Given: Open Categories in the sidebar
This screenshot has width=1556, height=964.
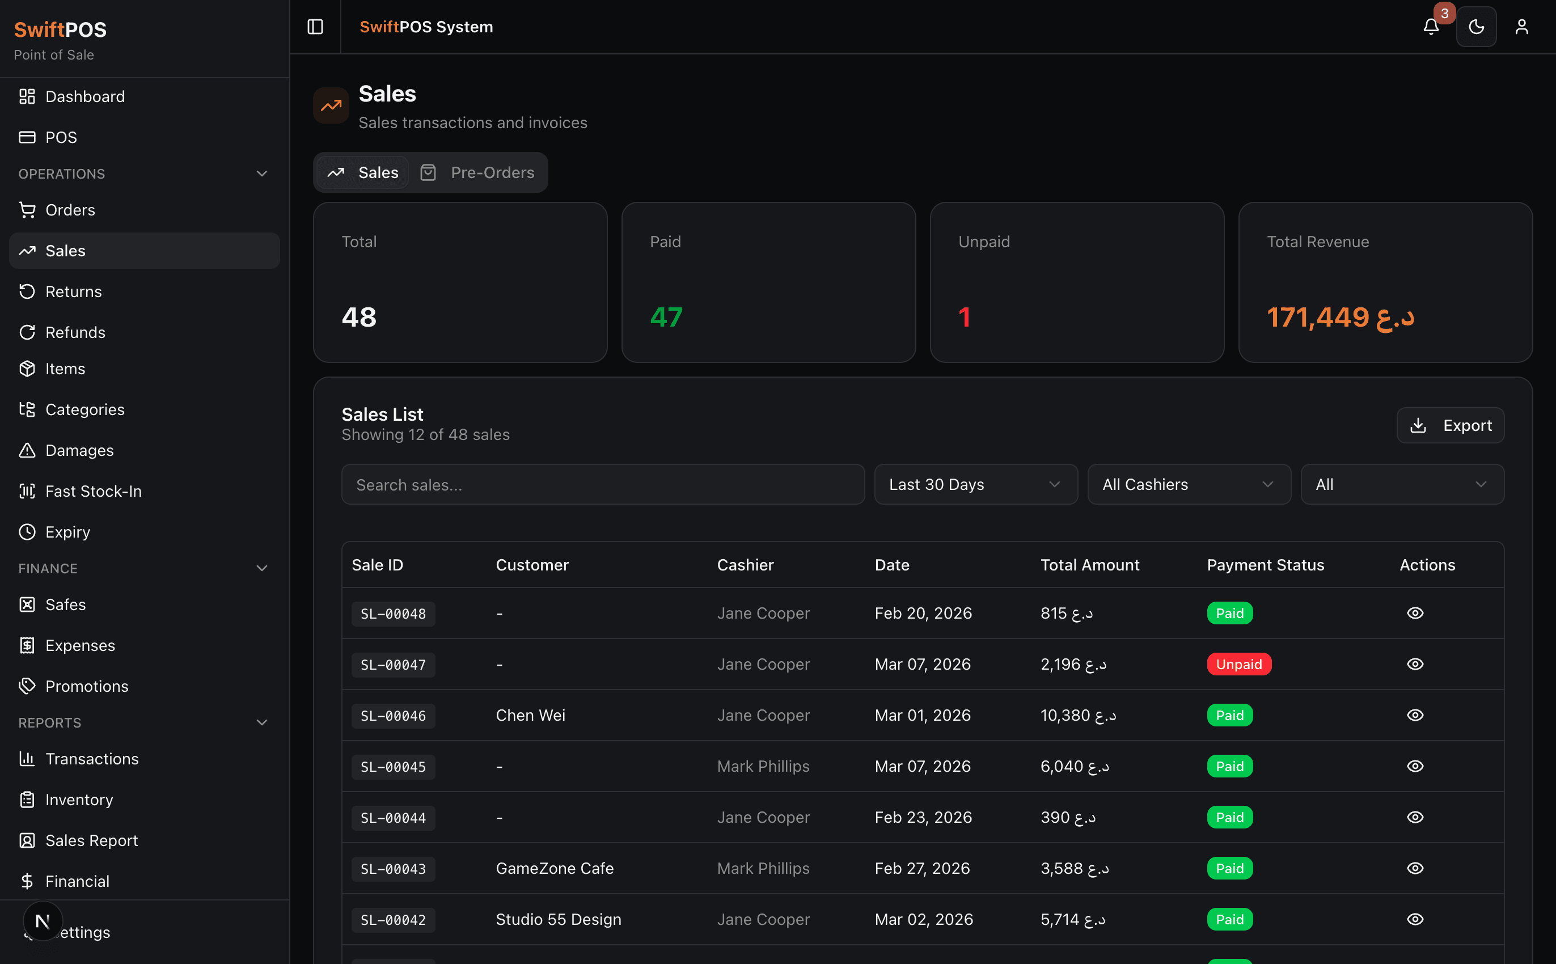Looking at the screenshot, I should click(85, 409).
